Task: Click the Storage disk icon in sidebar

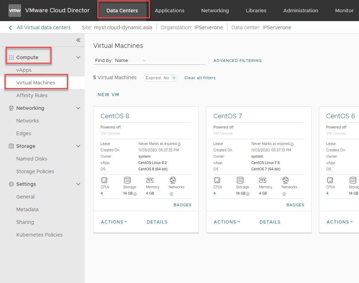Action: [x=11, y=146]
